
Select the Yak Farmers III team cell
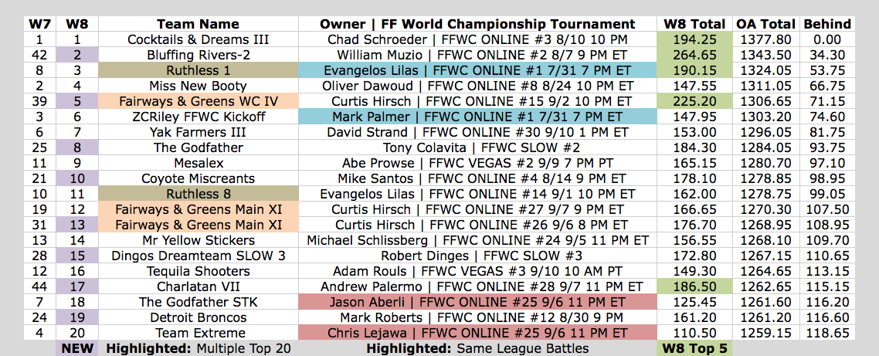198,132
